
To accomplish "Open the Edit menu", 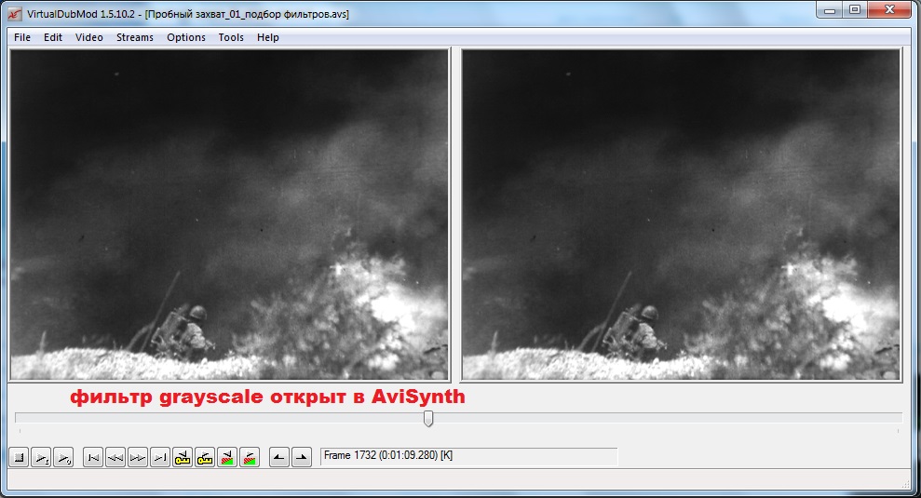I will click(x=53, y=37).
